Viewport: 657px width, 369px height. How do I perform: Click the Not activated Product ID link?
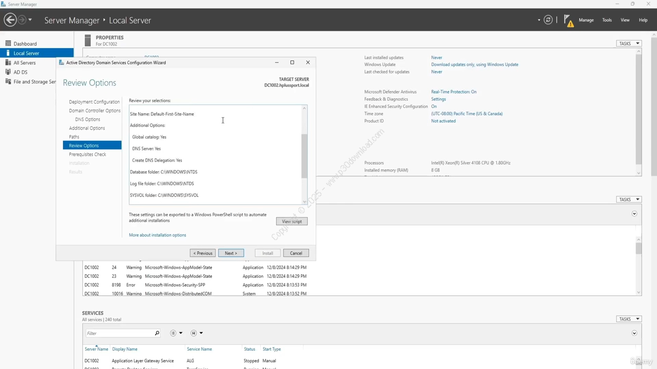(x=443, y=121)
